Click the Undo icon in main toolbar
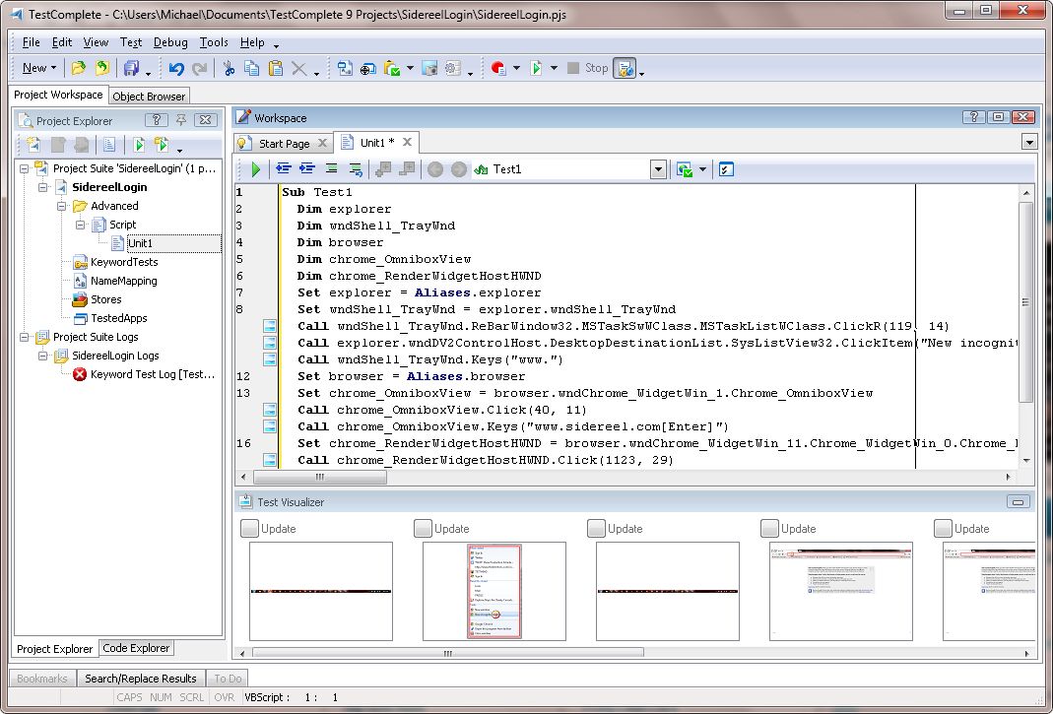Viewport: 1053px width, 714px height. 176,68
